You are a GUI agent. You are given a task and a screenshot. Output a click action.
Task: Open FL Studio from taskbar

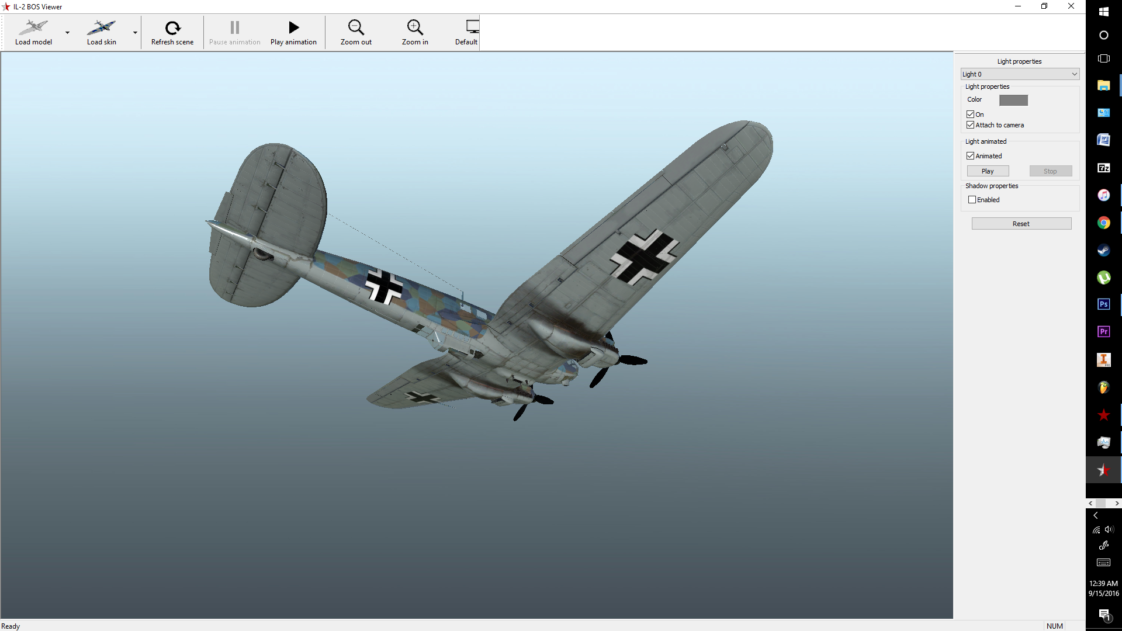coord(1103,387)
